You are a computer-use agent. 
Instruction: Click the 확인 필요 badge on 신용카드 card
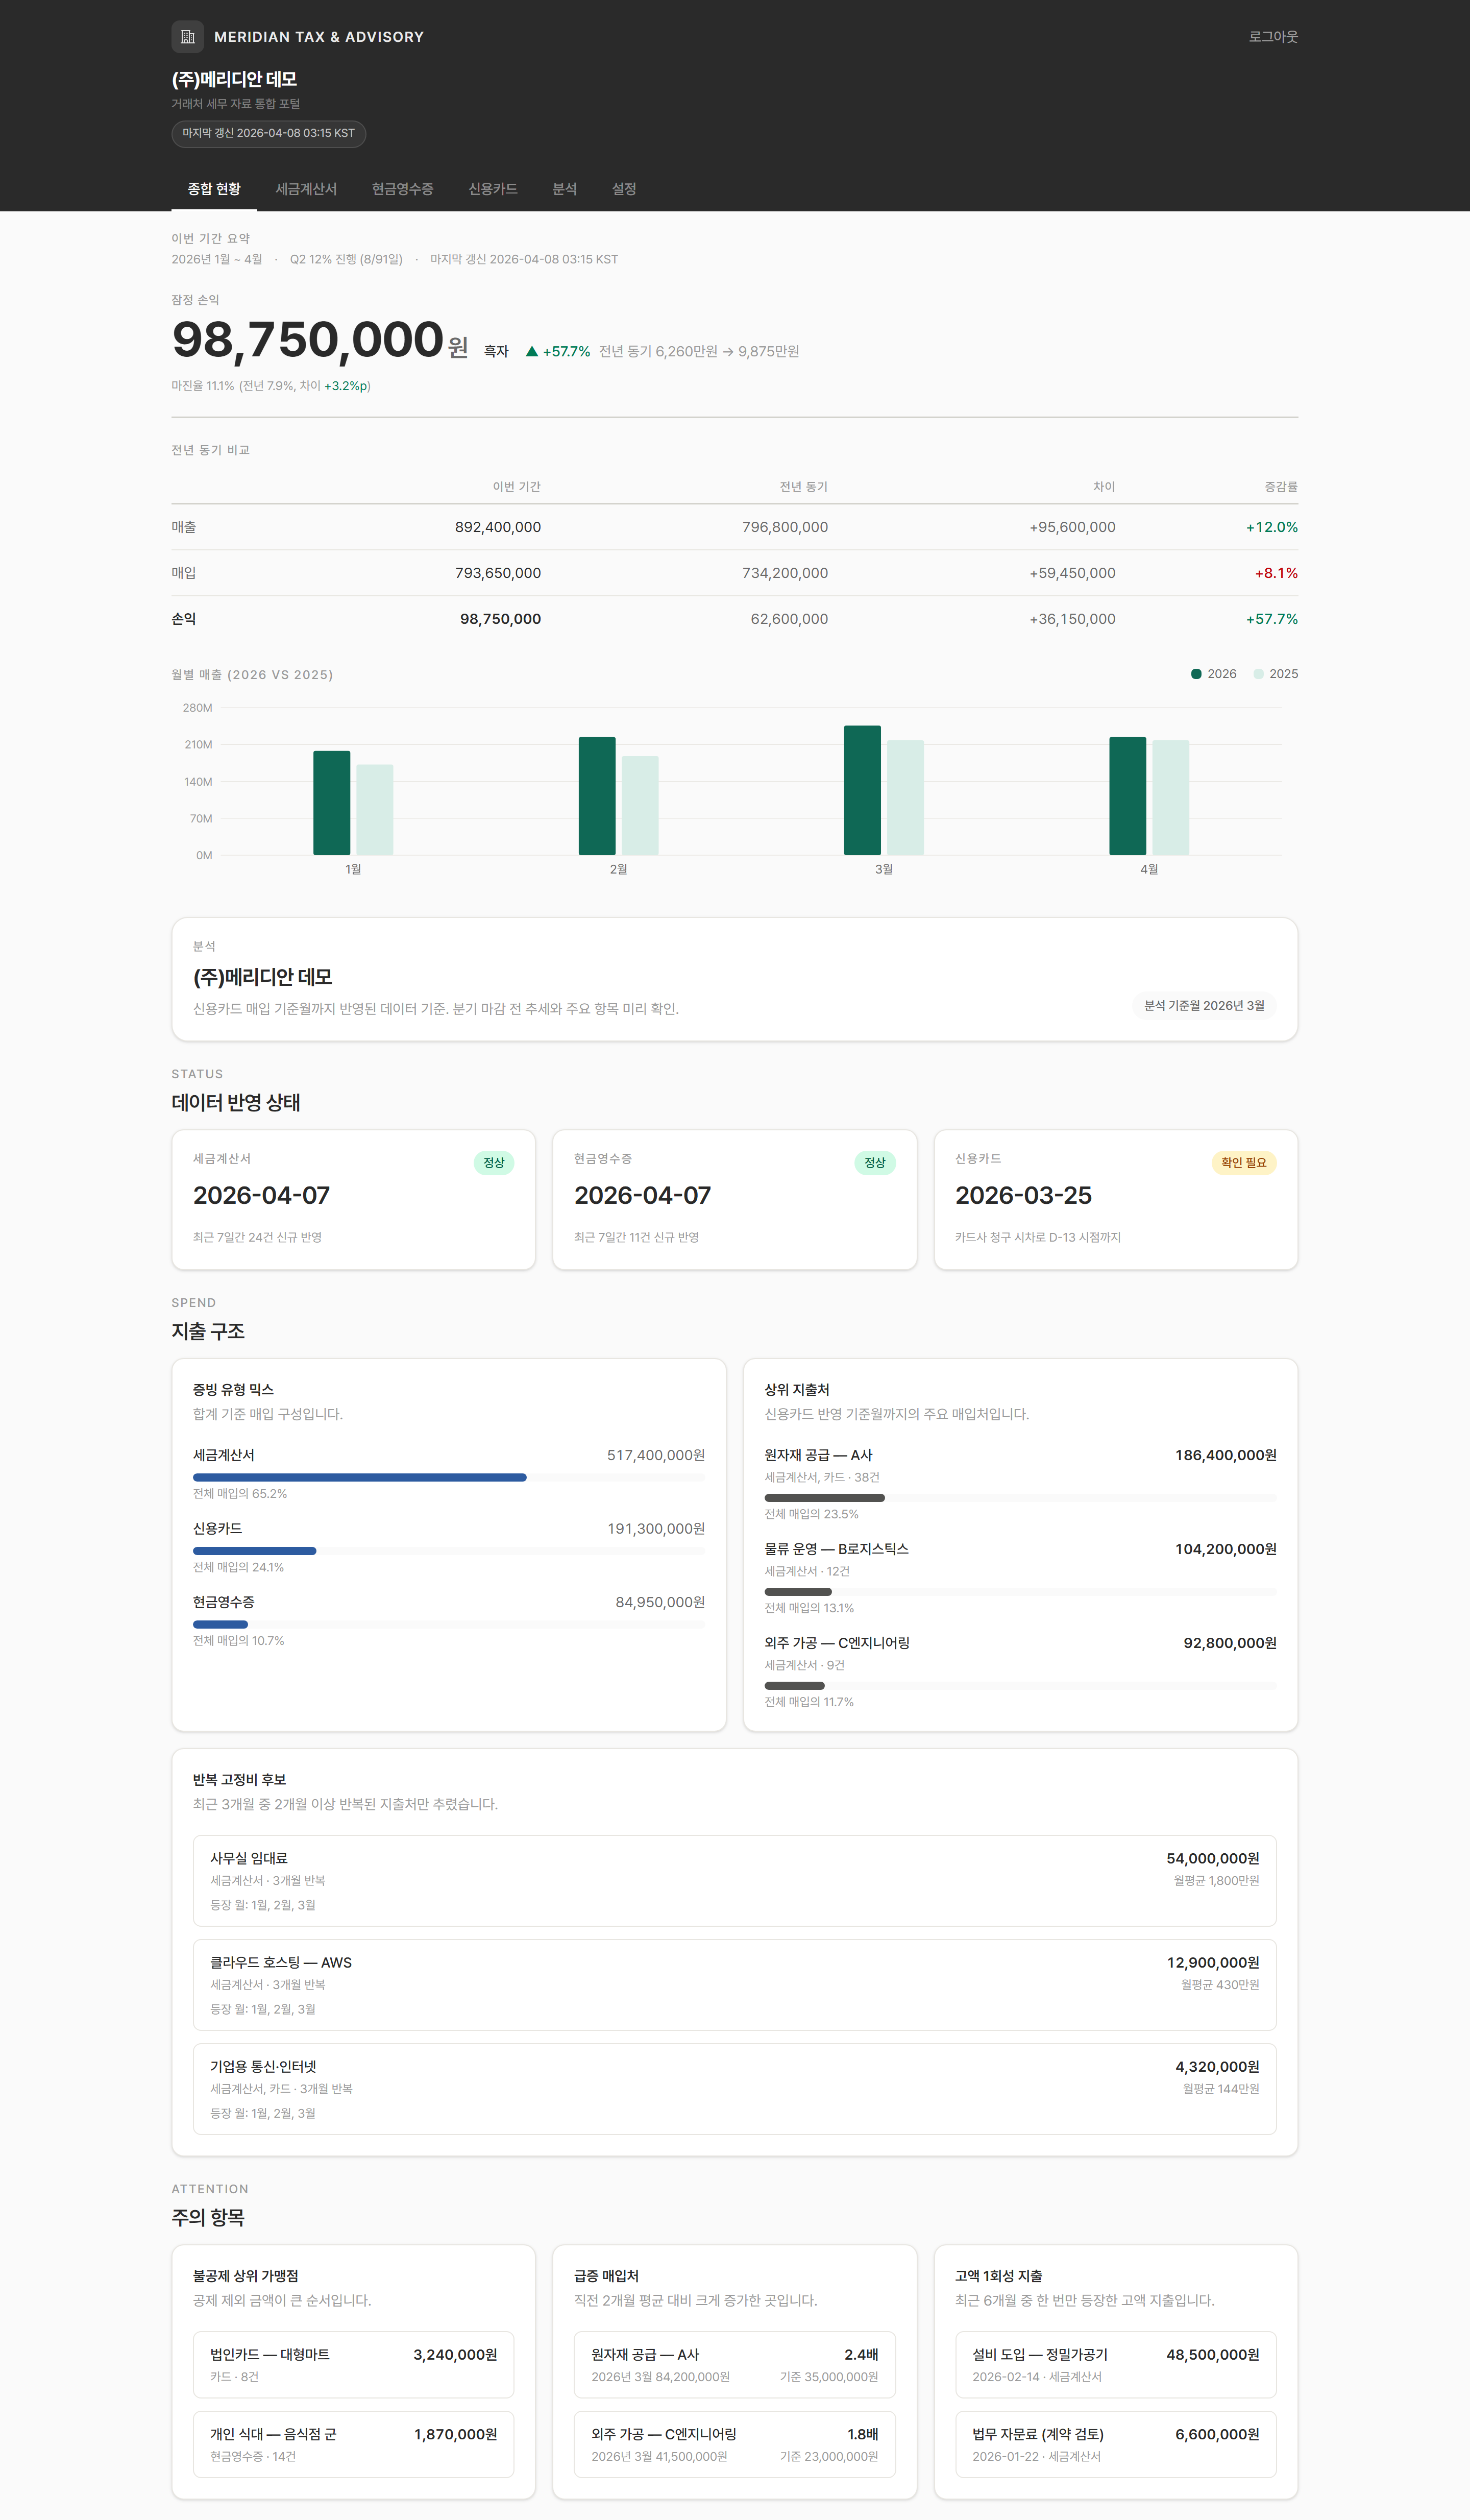1243,1162
